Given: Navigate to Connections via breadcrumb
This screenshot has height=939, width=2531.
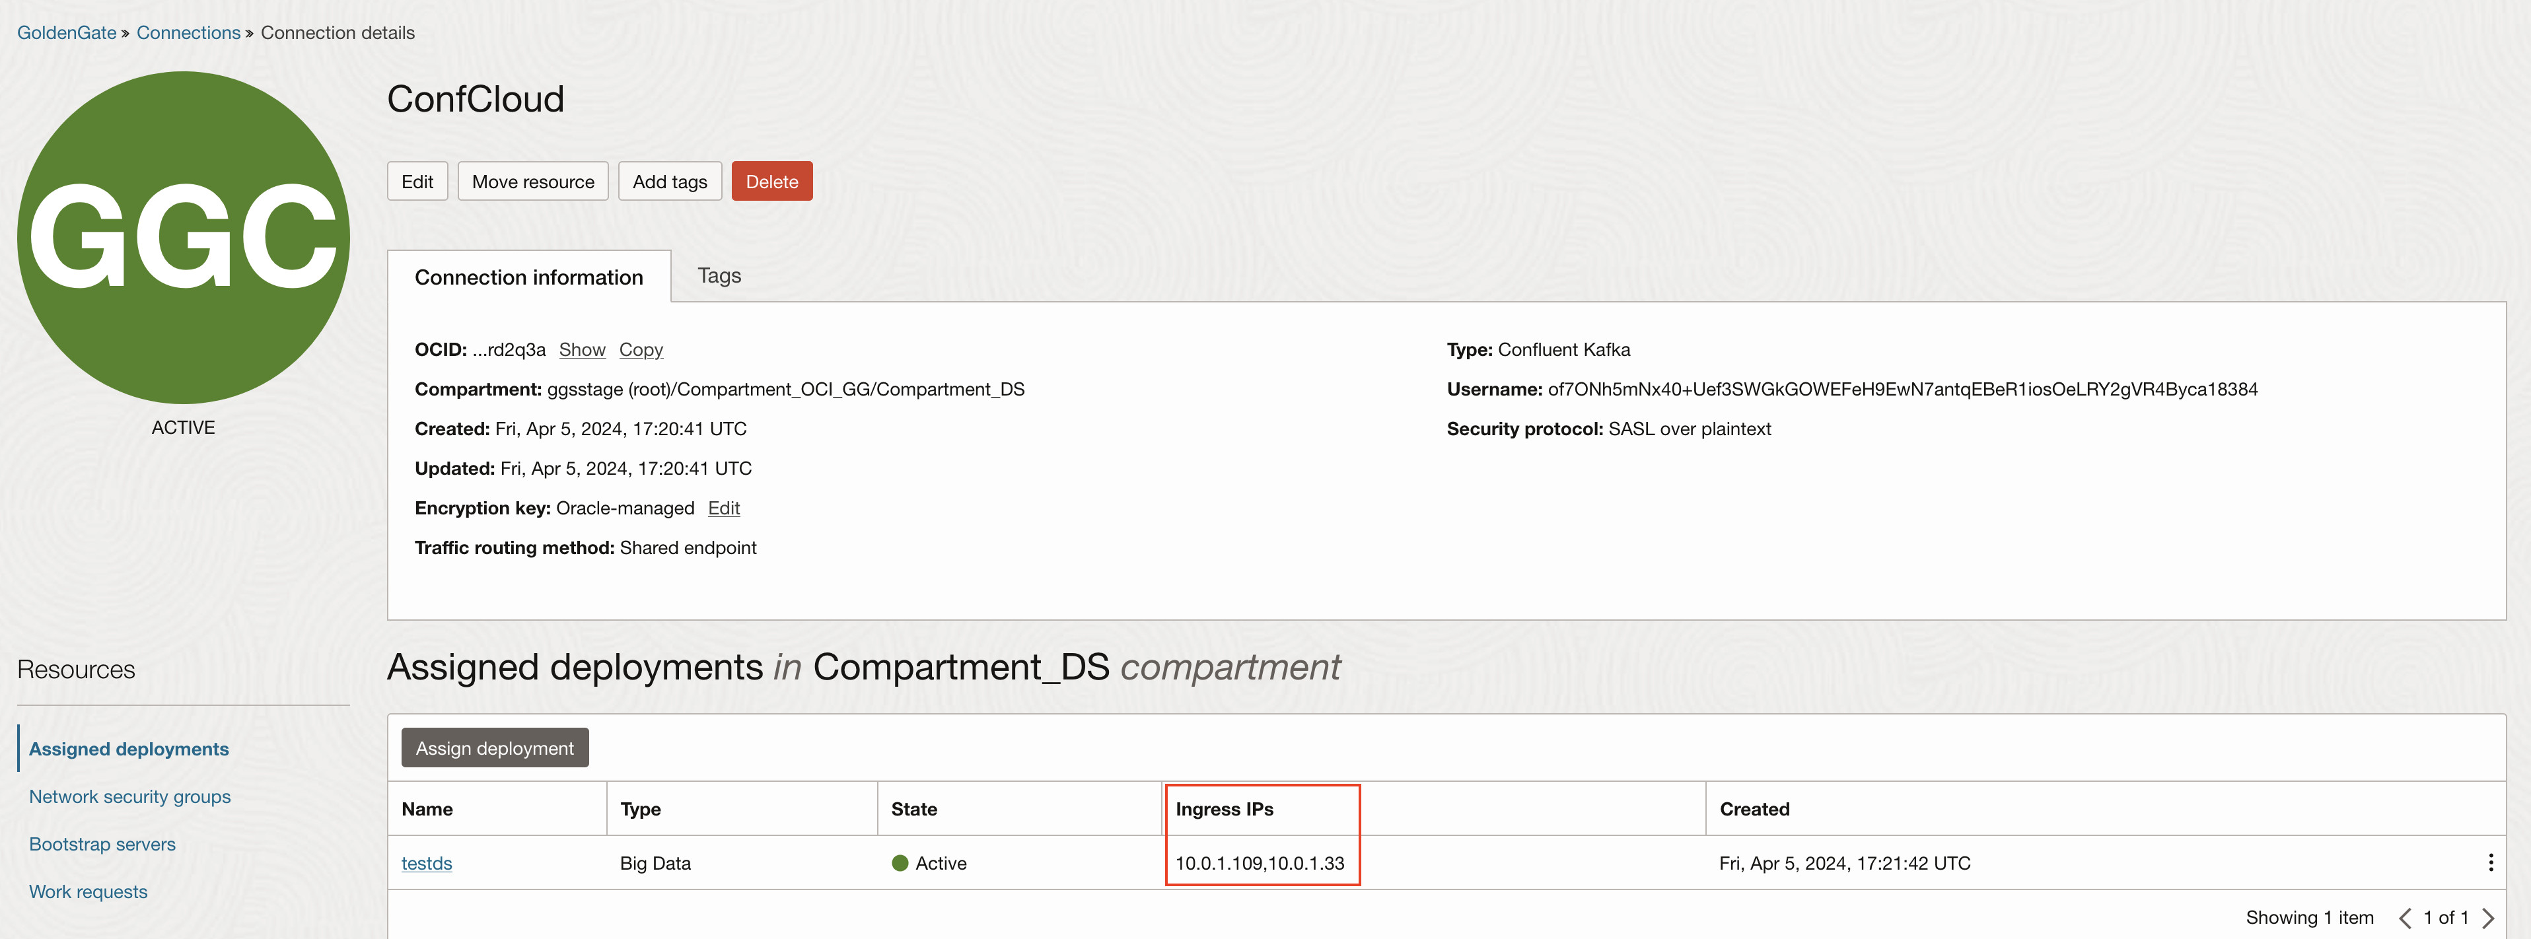Looking at the screenshot, I should (188, 32).
